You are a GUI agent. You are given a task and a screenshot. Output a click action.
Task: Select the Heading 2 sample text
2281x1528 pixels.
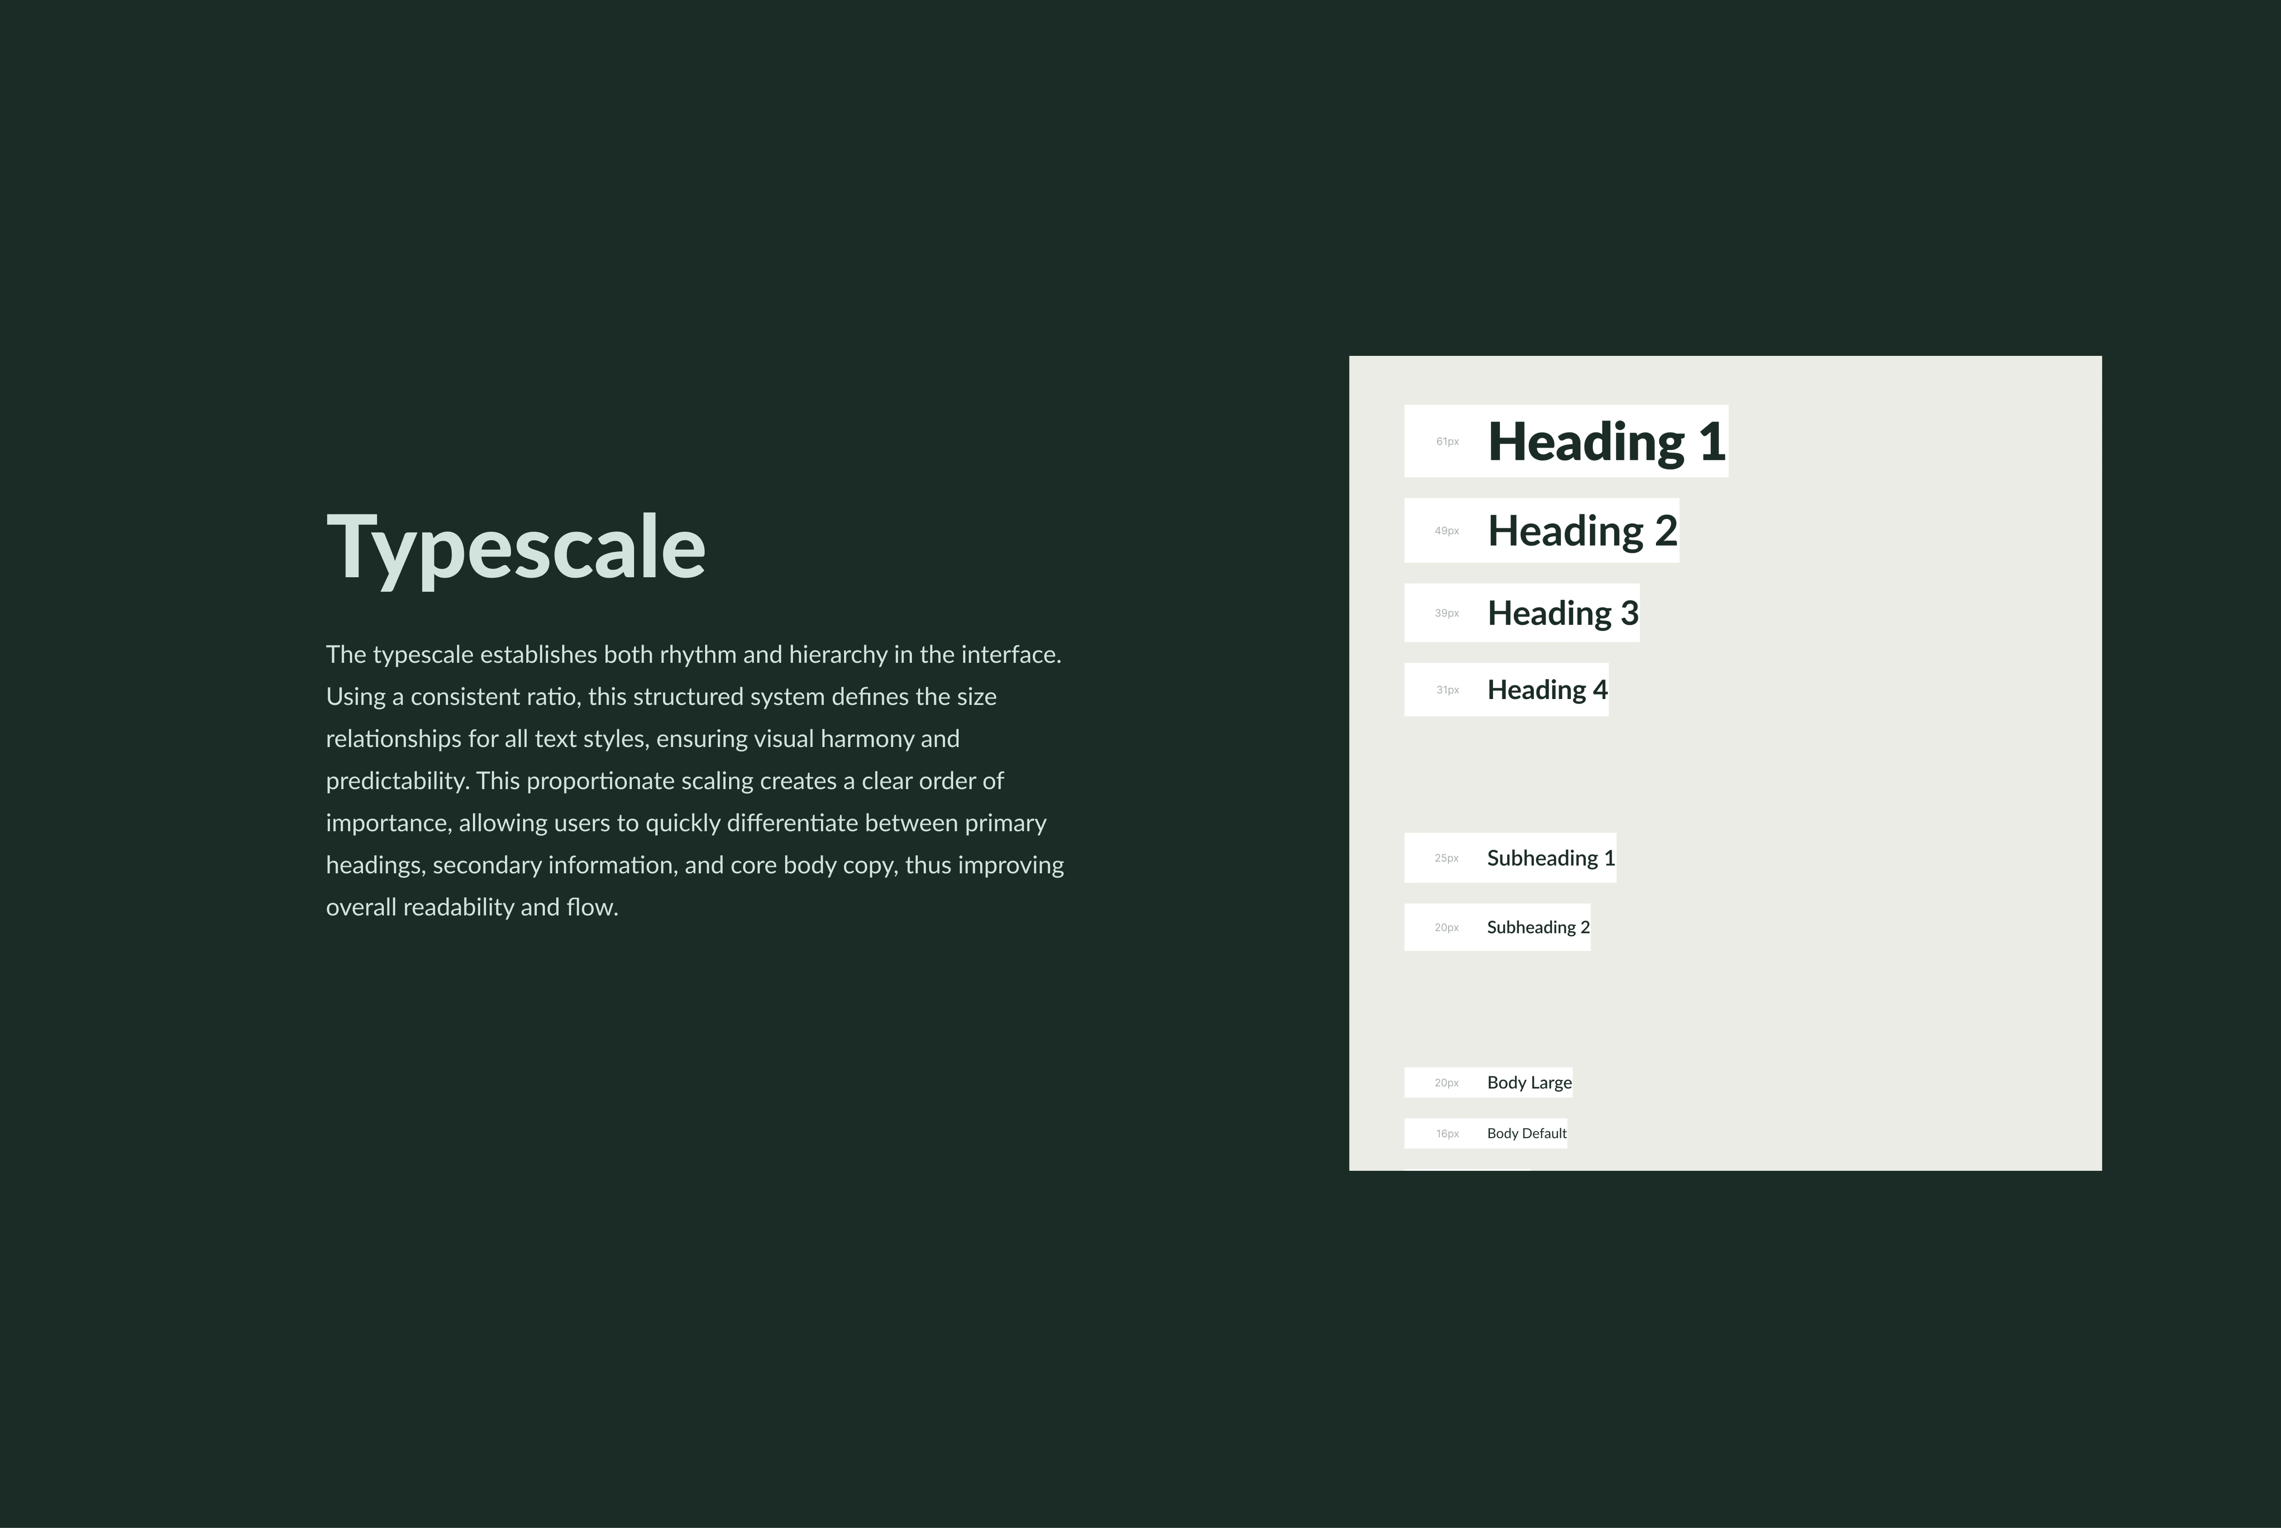click(x=1582, y=531)
